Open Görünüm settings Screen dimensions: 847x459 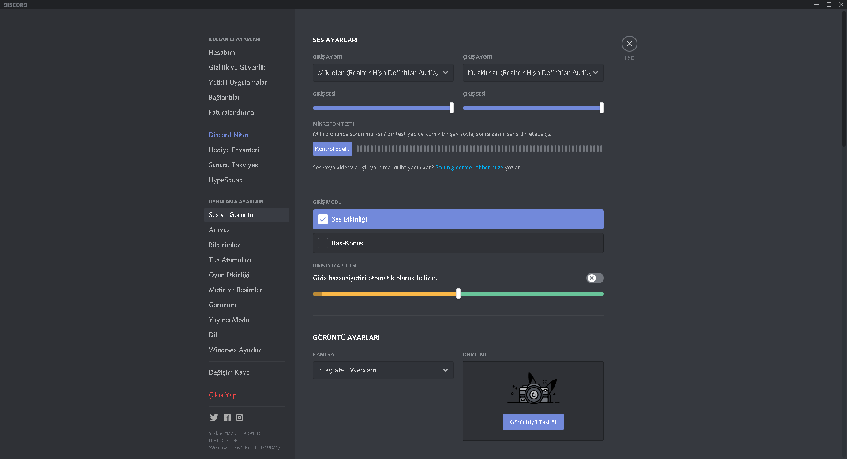pos(247,305)
